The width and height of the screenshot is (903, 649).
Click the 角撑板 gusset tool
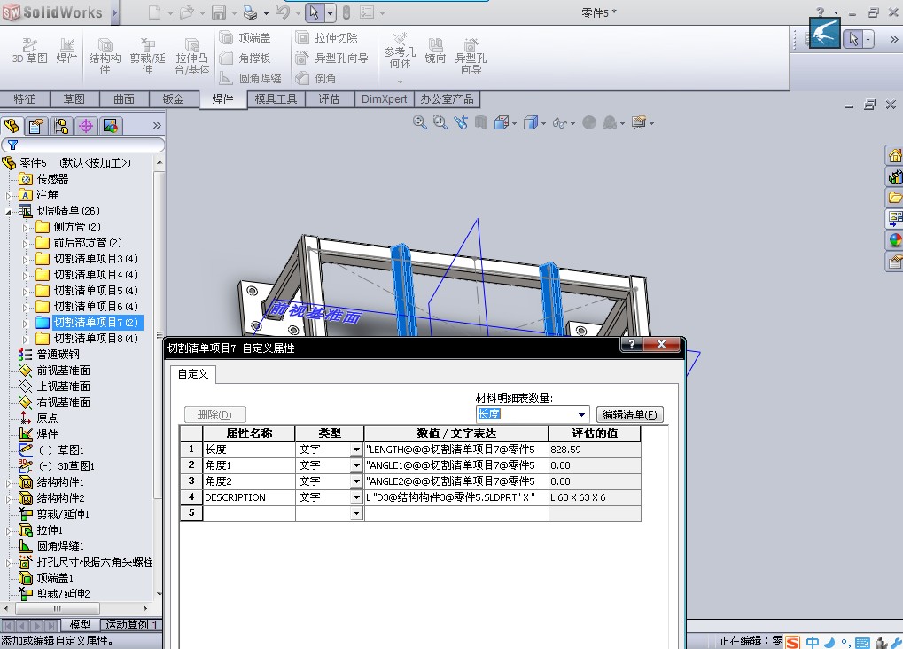pyautogui.click(x=245, y=59)
